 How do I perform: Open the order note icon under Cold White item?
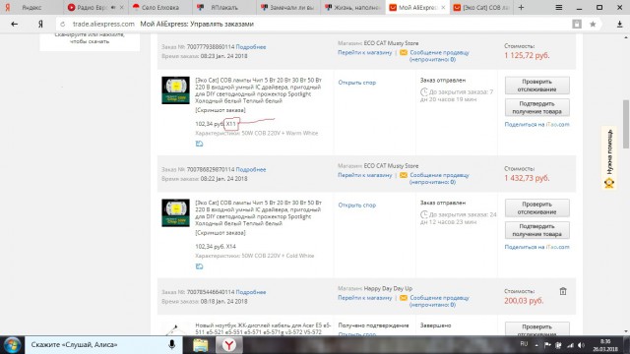[x=199, y=266]
